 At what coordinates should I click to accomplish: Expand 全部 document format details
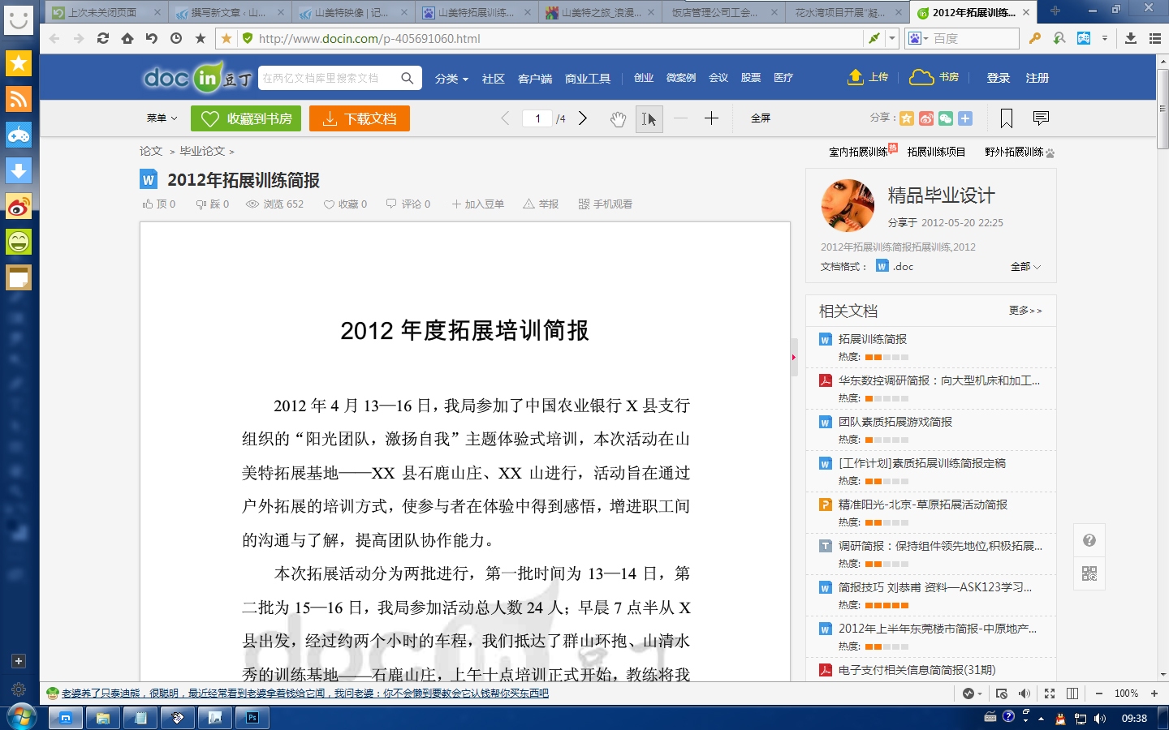click(1024, 267)
